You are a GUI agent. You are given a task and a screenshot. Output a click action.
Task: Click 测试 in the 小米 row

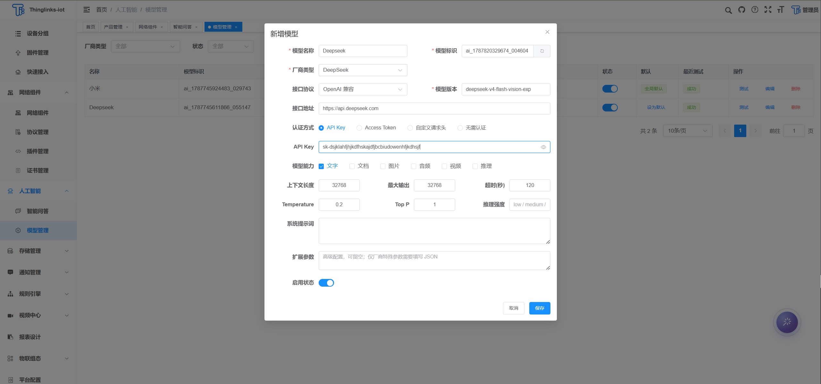click(x=744, y=89)
